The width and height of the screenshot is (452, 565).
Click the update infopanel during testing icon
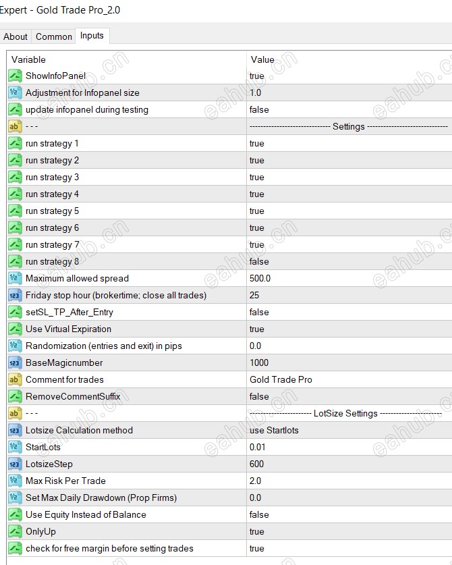[15, 109]
